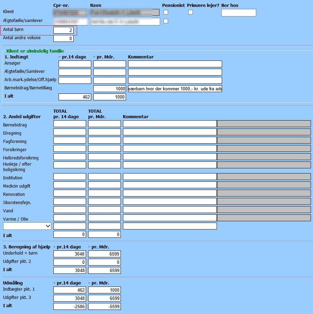Click Helbredsforsikring pr. Mdr. field
The width and height of the screenshot is (313, 314).
coord(104,157)
